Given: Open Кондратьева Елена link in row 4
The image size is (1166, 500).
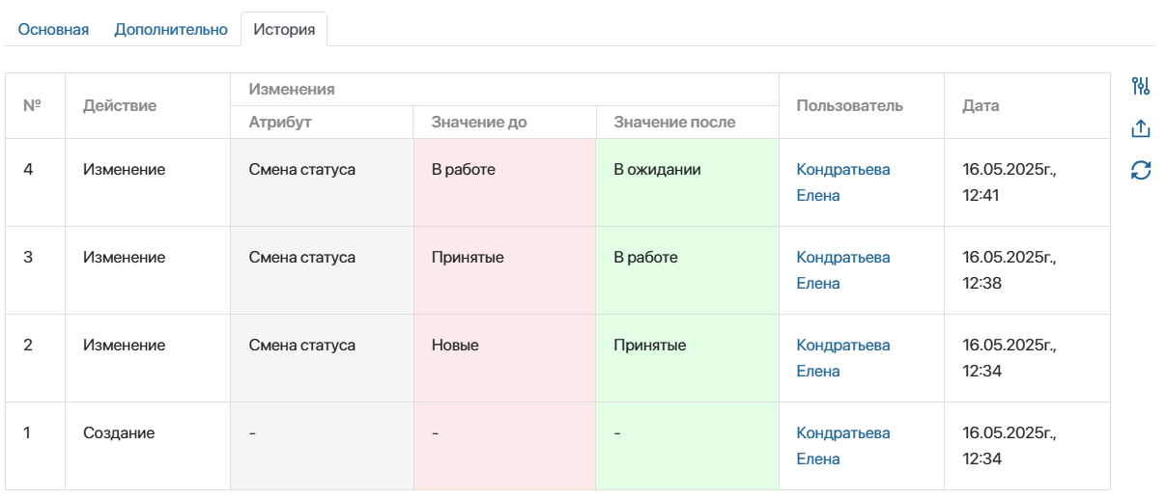Looking at the screenshot, I should tap(842, 181).
